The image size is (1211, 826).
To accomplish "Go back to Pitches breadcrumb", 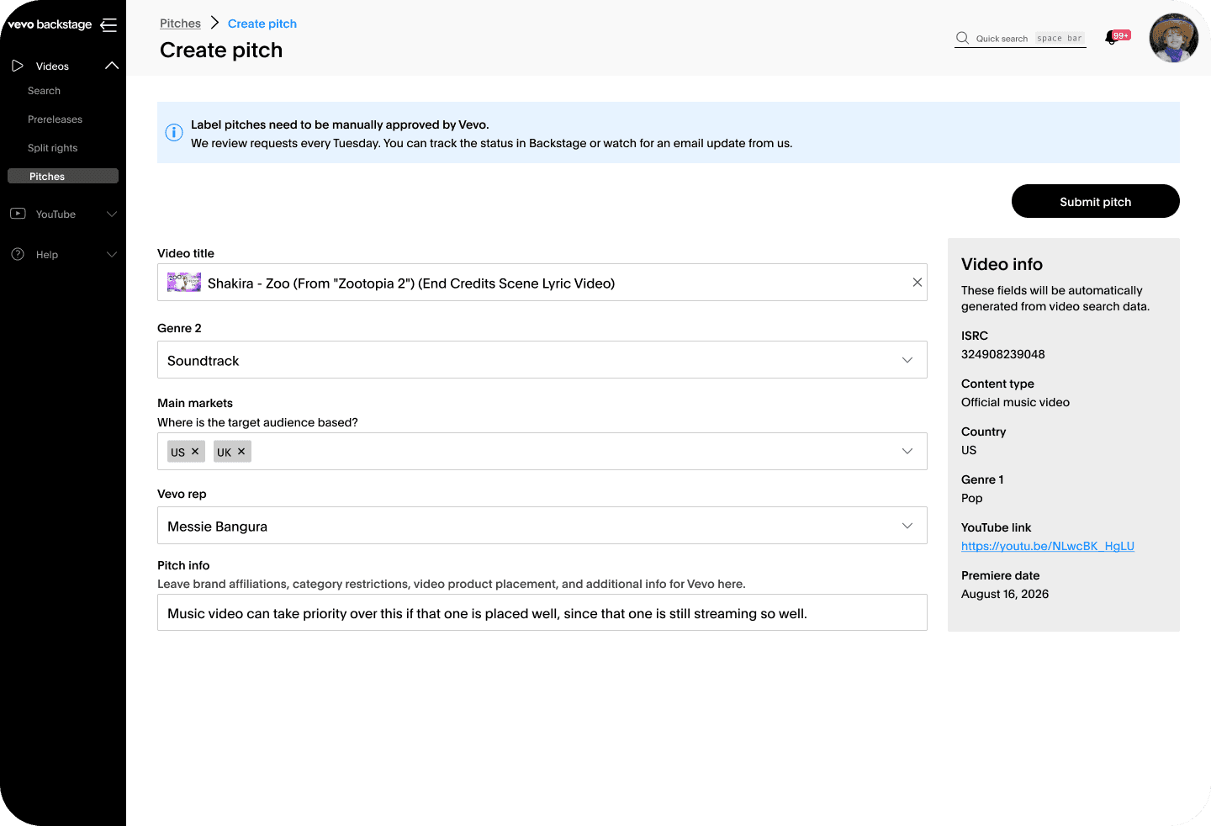I will pyautogui.click(x=180, y=24).
